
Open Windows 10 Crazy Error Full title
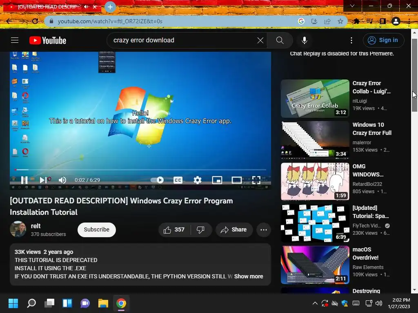pos(372,129)
